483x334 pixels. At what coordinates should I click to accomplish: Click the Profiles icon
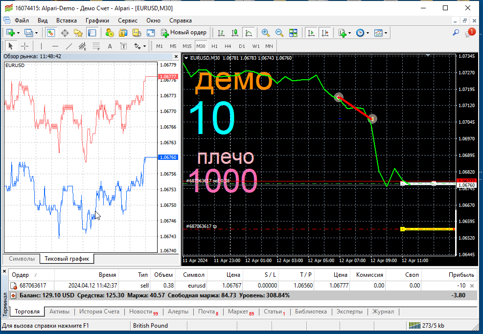[x=29, y=33]
